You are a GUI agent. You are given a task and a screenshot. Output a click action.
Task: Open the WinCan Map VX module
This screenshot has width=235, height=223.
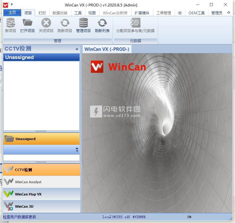tap(42, 194)
